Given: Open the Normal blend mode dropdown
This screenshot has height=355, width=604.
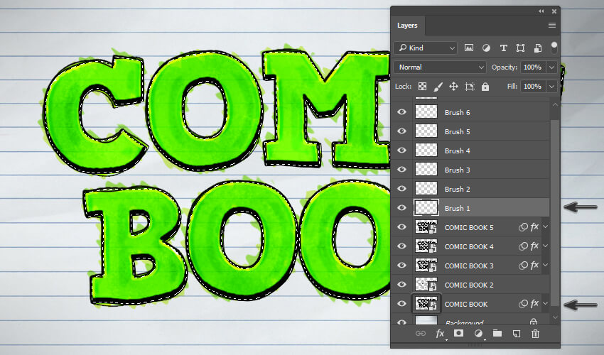Looking at the screenshot, I should point(441,67).
